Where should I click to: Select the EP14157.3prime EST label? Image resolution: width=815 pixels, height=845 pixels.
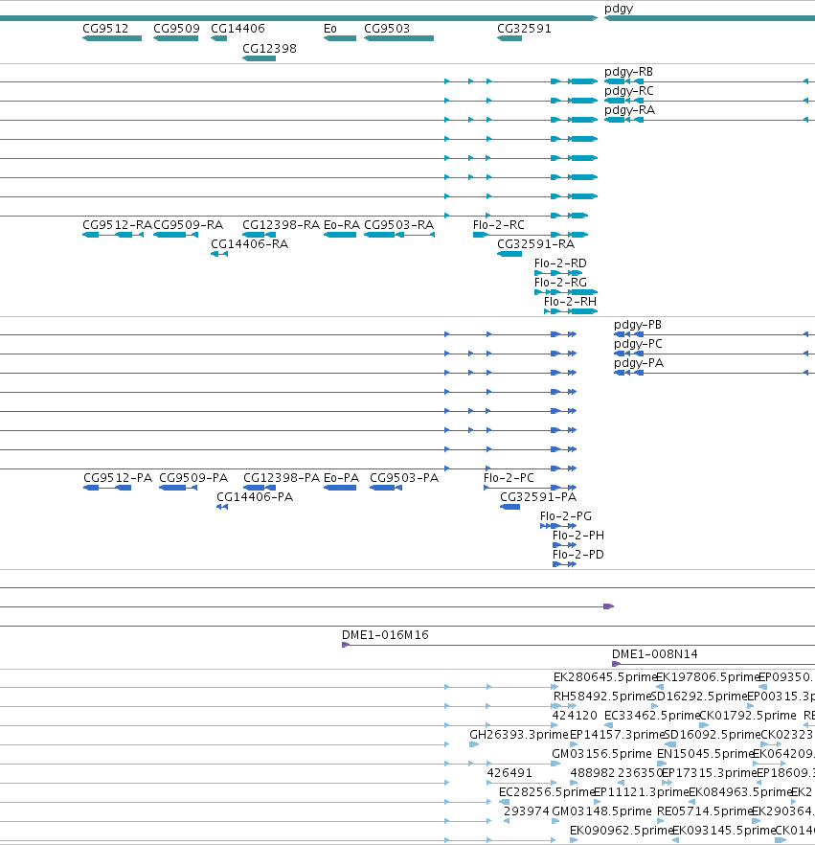pos(618,735)
